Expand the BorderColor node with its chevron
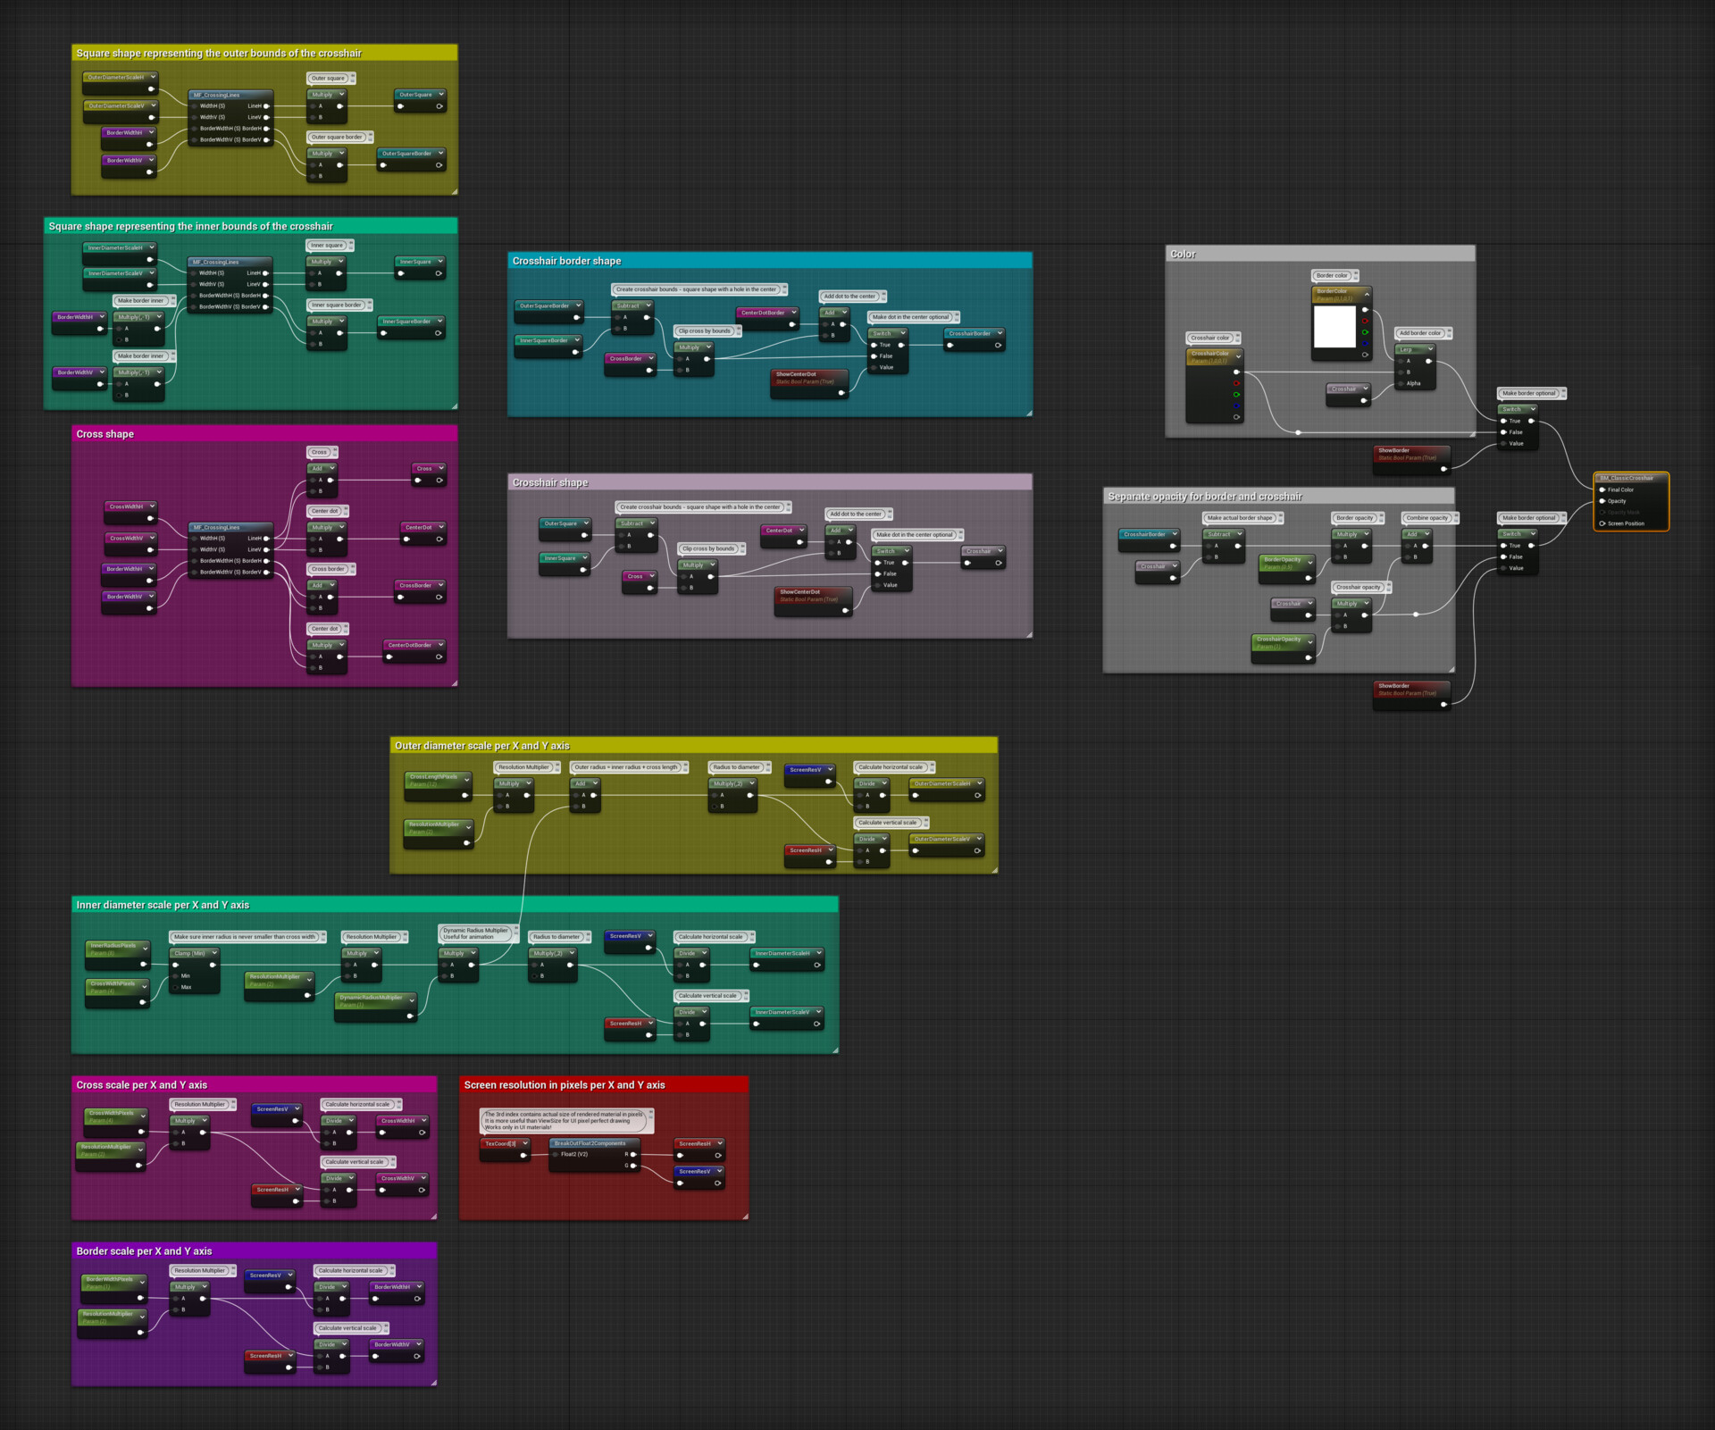The image size is (1715, 1430). pos(1367,294)
